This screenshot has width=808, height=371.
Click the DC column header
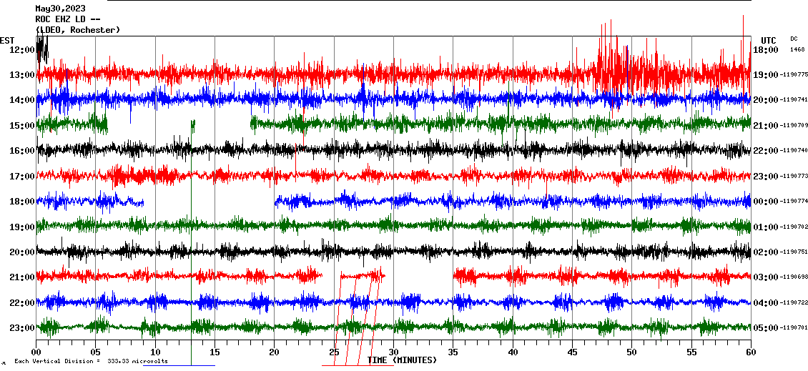click(x=794, y=39)
